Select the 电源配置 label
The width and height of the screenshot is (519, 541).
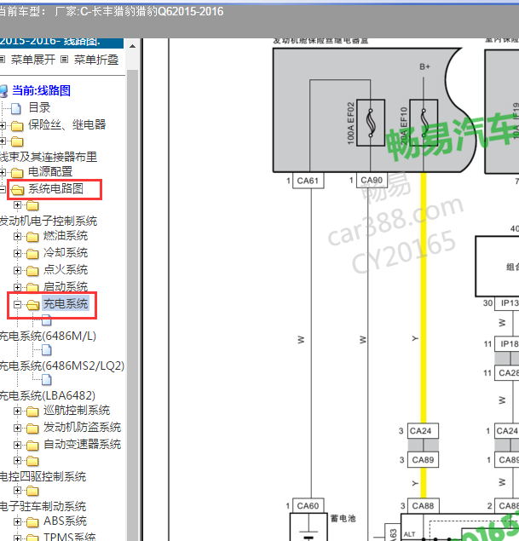tap(50, 171)
